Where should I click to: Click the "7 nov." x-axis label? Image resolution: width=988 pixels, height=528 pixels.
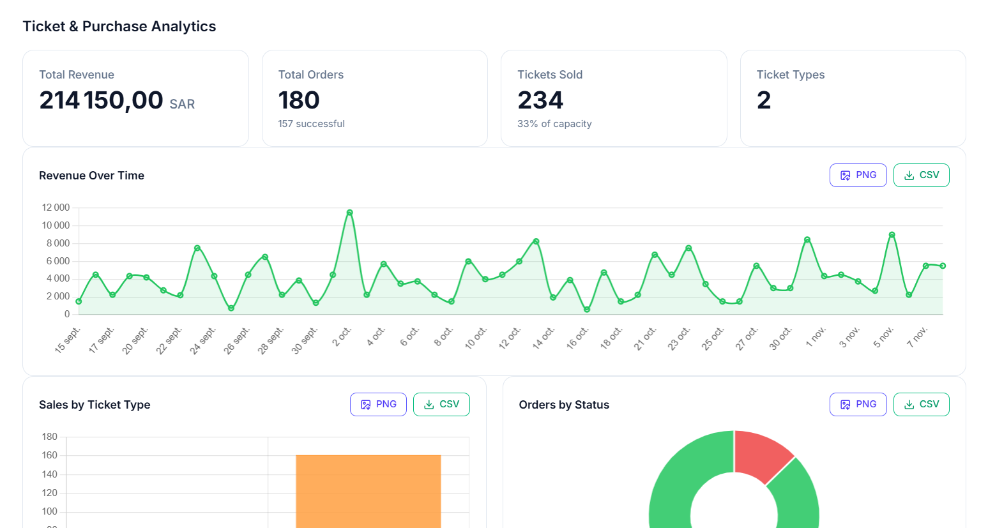[x=917, y=336]
